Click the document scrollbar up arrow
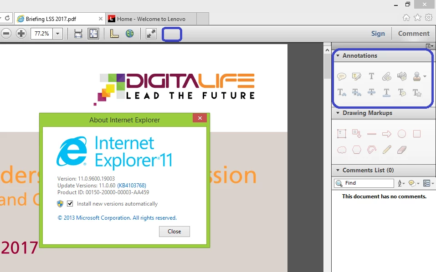 (x=327, y=50)
